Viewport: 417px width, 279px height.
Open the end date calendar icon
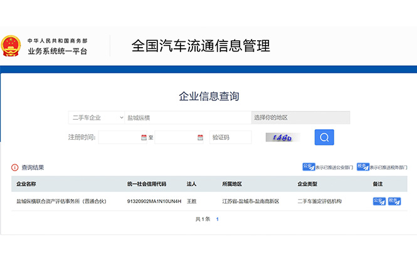point(201,137)
